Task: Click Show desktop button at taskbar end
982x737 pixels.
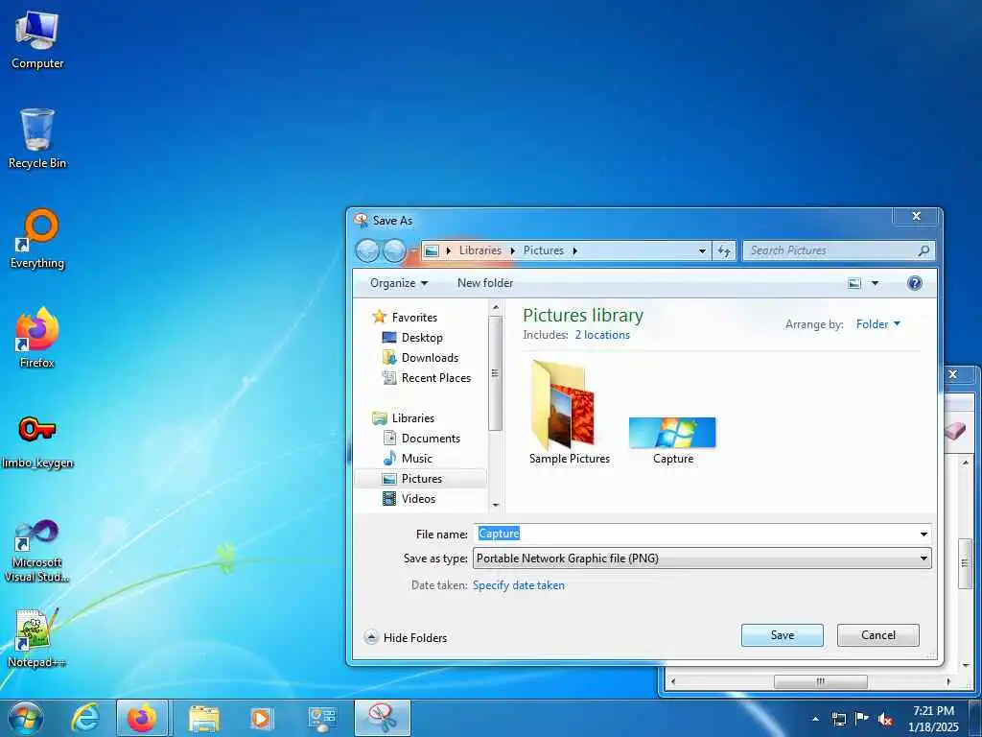Action: (975, 718)
